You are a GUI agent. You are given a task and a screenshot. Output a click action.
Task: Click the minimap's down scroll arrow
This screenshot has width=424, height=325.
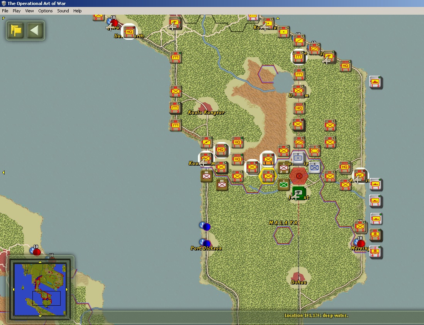pos(40,316)
